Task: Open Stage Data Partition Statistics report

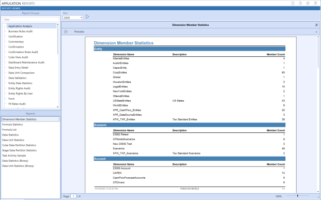Action: click(19, 150)
